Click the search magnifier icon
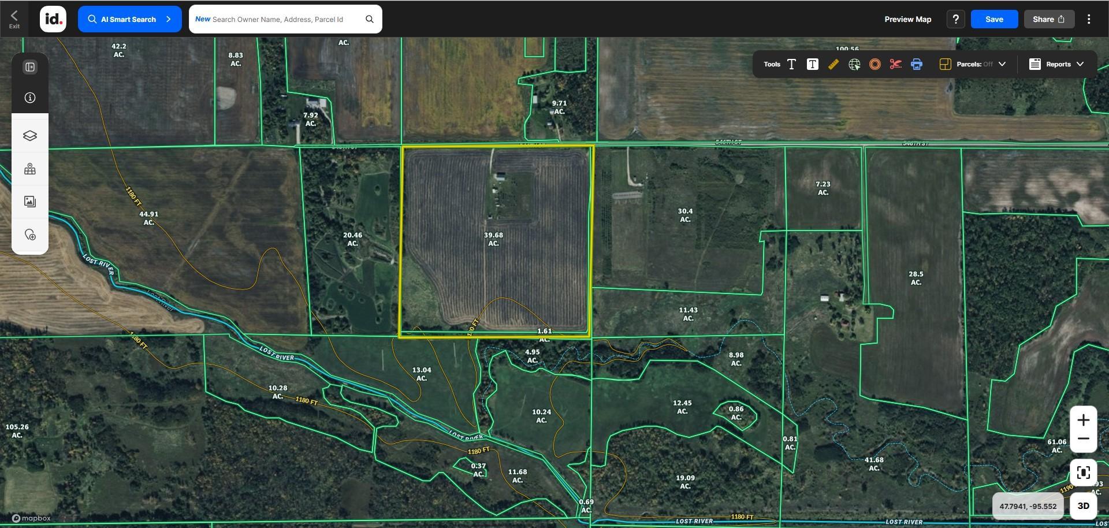 coord(370,19)
